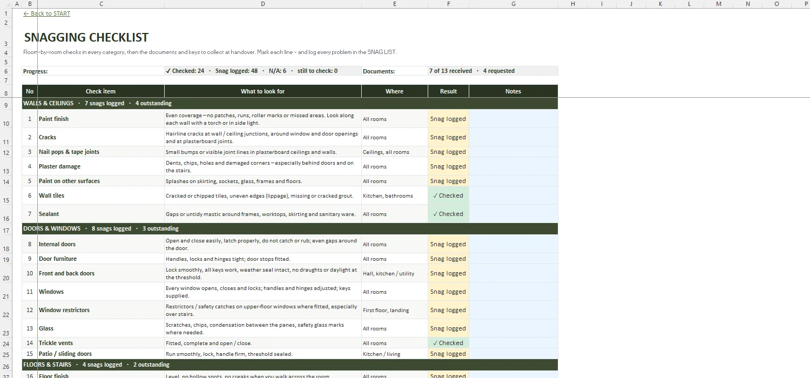This screenshot has width=810, height=378.
Task: Select row header 15
Action: [x=6, y=195]
